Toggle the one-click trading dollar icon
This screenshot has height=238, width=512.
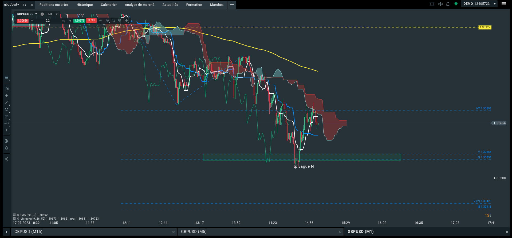tap(440, 4)
